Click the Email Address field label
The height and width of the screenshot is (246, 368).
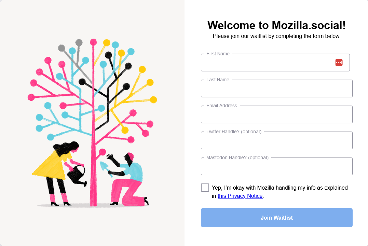[221, 106]
